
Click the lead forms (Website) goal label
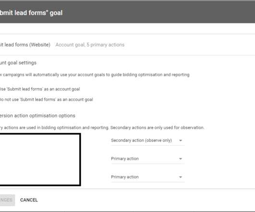tap(25, 45)
